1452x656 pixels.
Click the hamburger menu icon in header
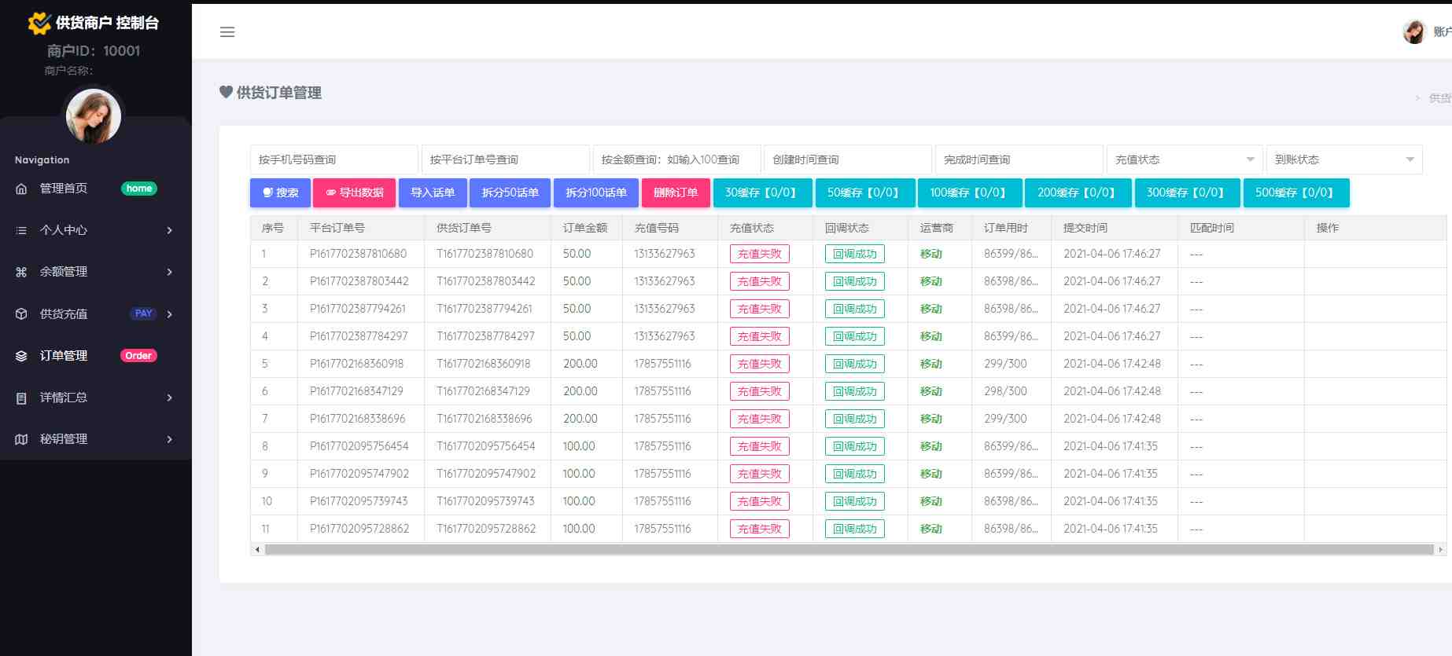[227, 32]
